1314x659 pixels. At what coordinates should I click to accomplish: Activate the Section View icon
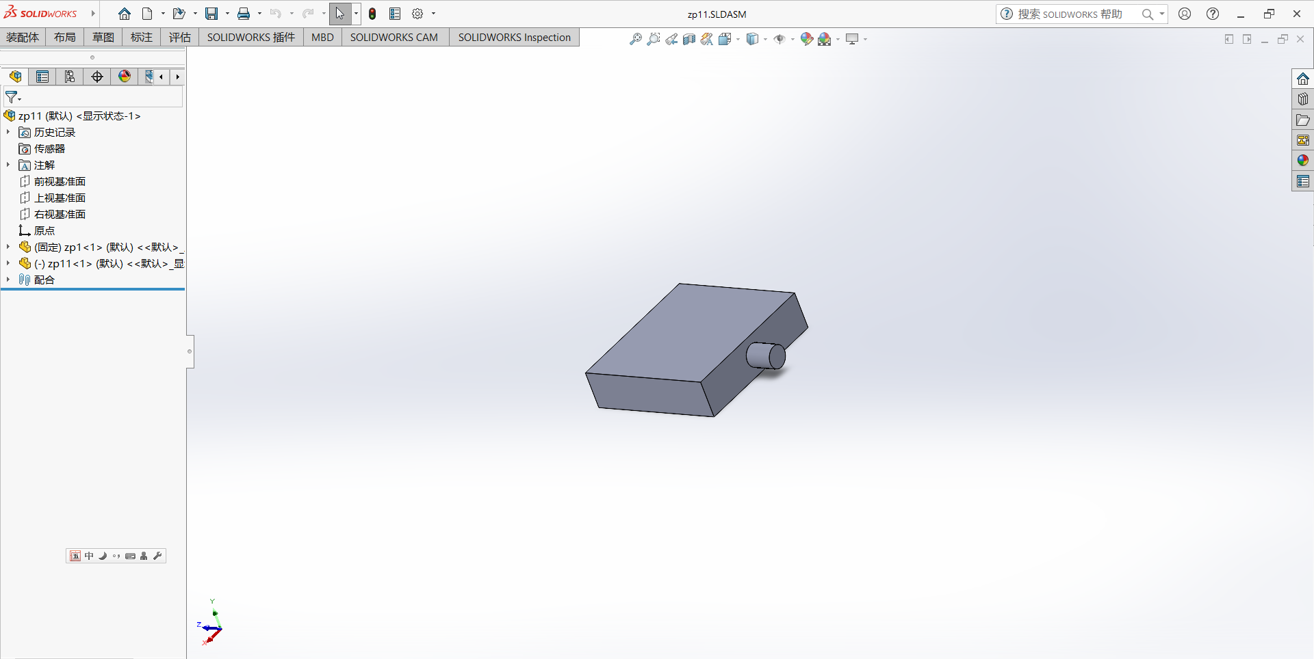coord(689,39)
